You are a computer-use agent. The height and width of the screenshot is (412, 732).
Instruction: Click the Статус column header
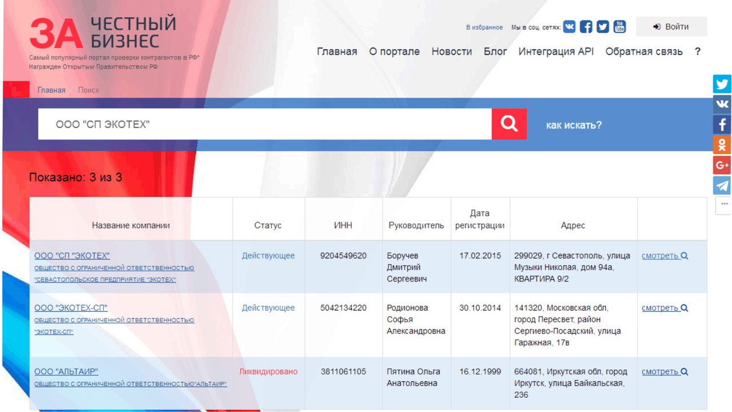tap(268, 225)
